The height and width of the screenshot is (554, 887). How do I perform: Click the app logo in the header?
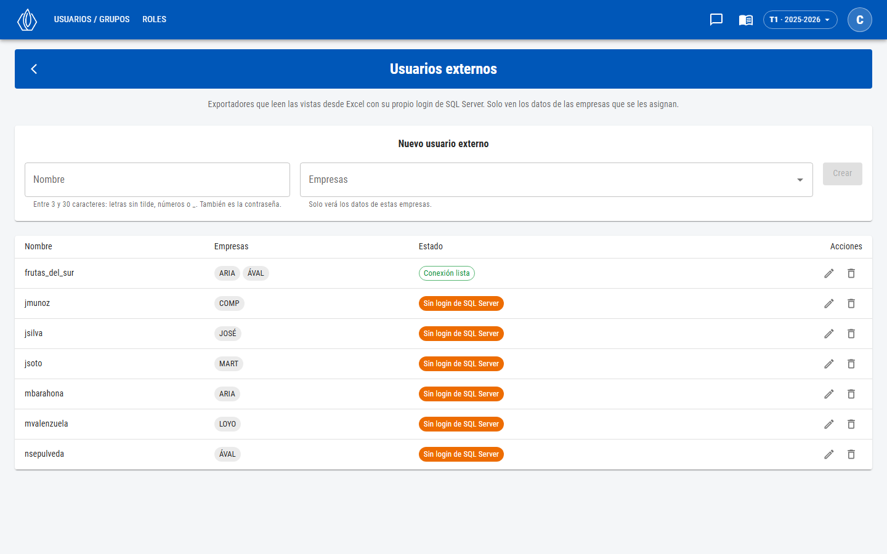pos(27,20)
